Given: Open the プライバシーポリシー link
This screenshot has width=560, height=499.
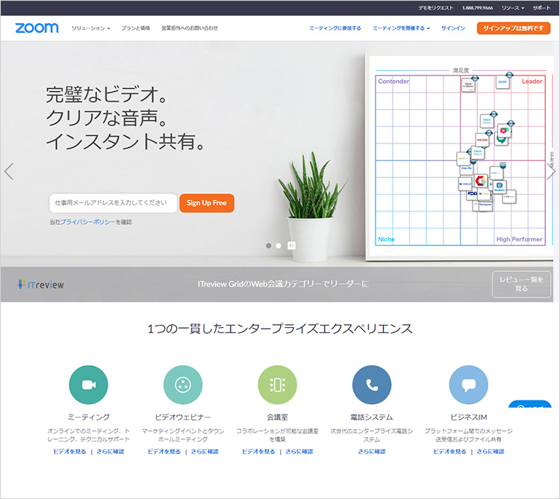Looking at the screenshot, I should (88, 222).
